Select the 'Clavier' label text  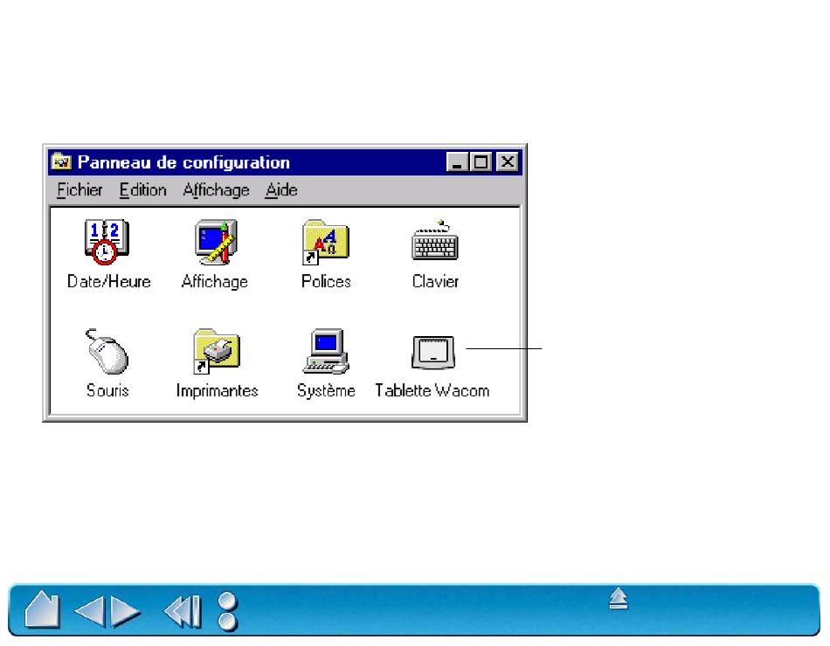click(x=435, y=281)
